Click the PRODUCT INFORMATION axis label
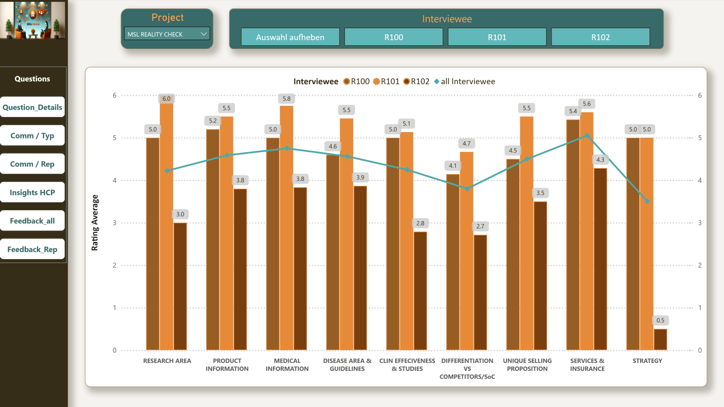Viewport: 724px width, 407px height. (227, 365)
